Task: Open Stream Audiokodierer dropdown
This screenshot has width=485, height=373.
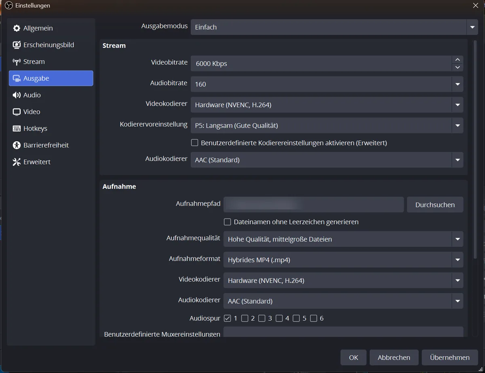Action: coord(327,160)
